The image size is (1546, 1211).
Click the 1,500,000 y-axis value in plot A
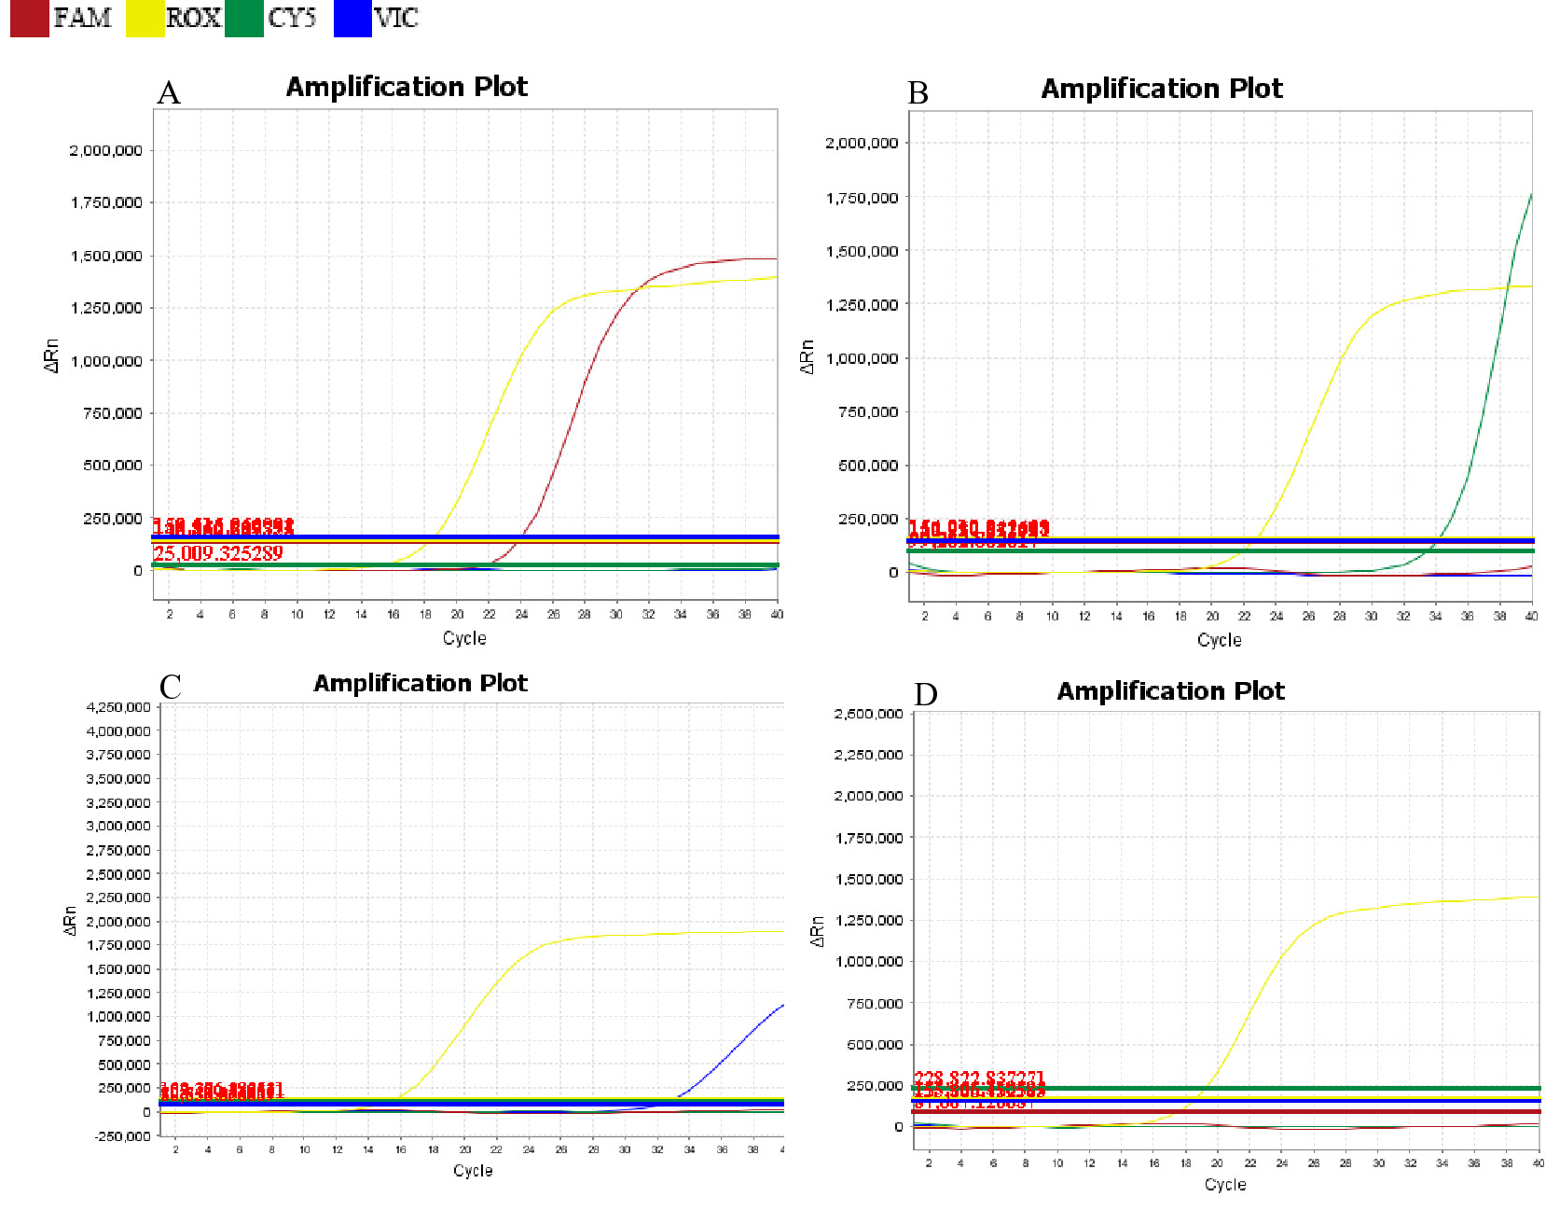tap(106, 256)
